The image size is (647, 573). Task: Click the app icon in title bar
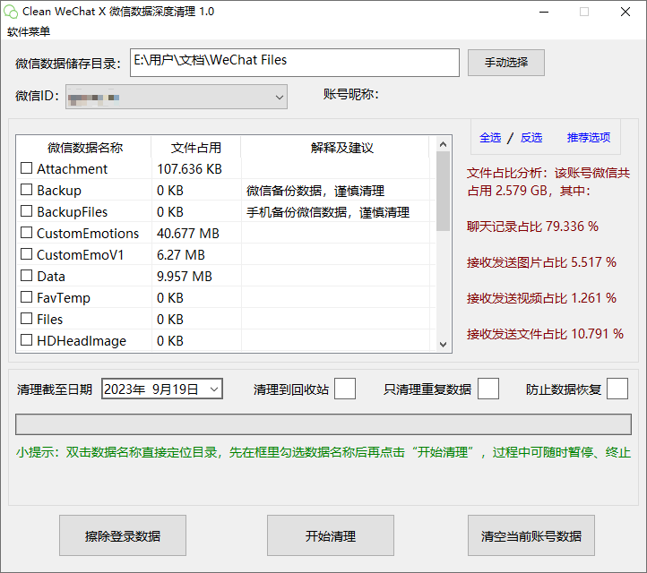(x=12, y=12)
